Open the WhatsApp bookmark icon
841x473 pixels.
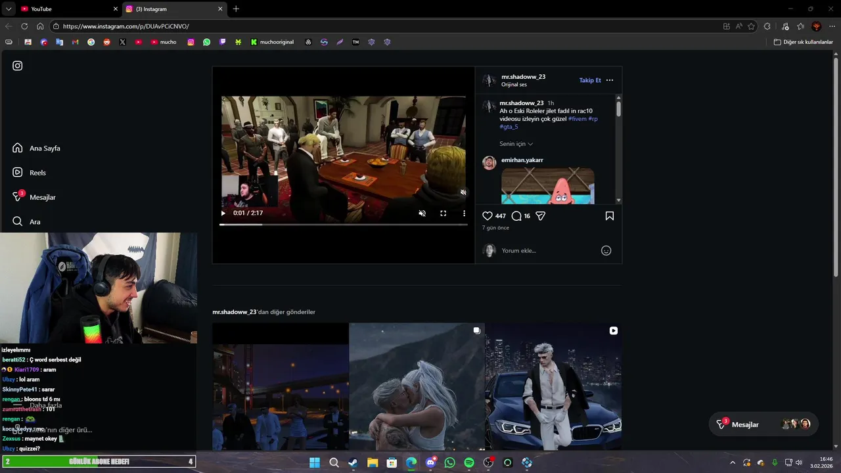[207, 42]
